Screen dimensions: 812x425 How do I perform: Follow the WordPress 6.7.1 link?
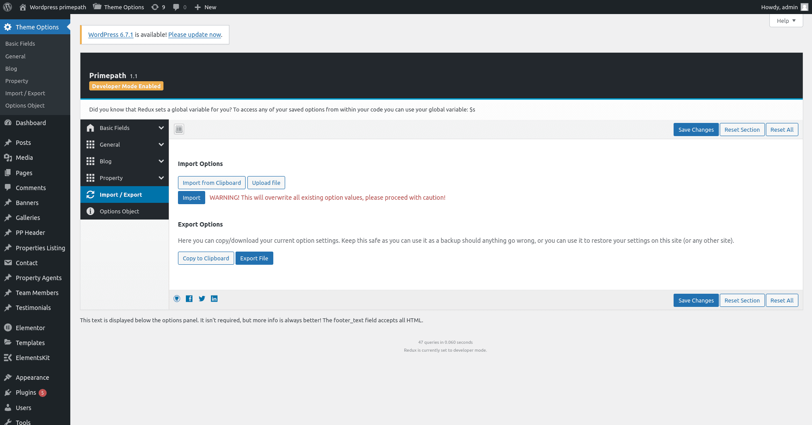click(111, 35)
